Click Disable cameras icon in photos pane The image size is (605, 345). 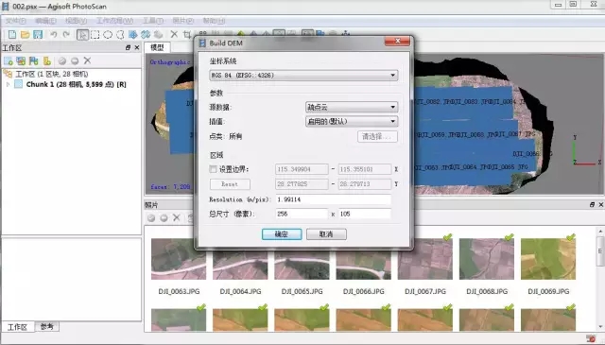164,218
